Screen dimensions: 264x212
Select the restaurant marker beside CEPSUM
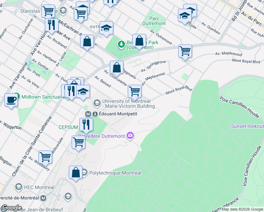(86, 126)
